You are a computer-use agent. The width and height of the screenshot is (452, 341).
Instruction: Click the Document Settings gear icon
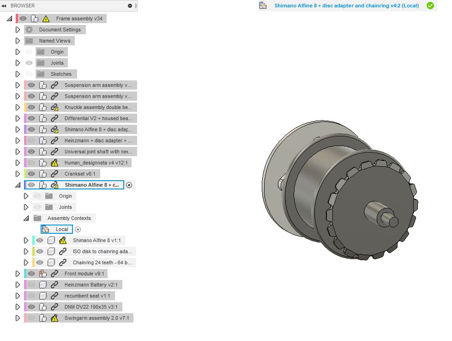[x=29, y=30]
